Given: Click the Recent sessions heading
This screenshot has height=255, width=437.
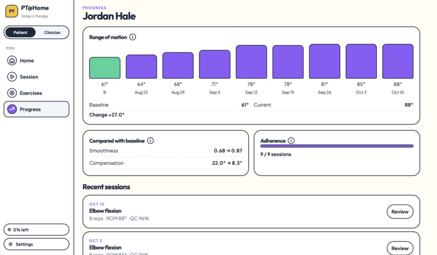Looking at the screenshot, I should (106, 187).
